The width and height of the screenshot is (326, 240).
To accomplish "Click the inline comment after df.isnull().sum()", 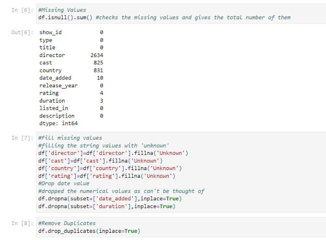I will tap(193, 17).
